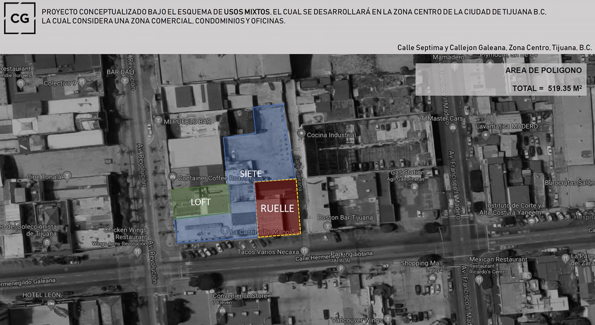This screenshot has height=325, width=595.
Task: Select the Colectivo 9 fork-and-knife pin
Action: tap(82, 82)
